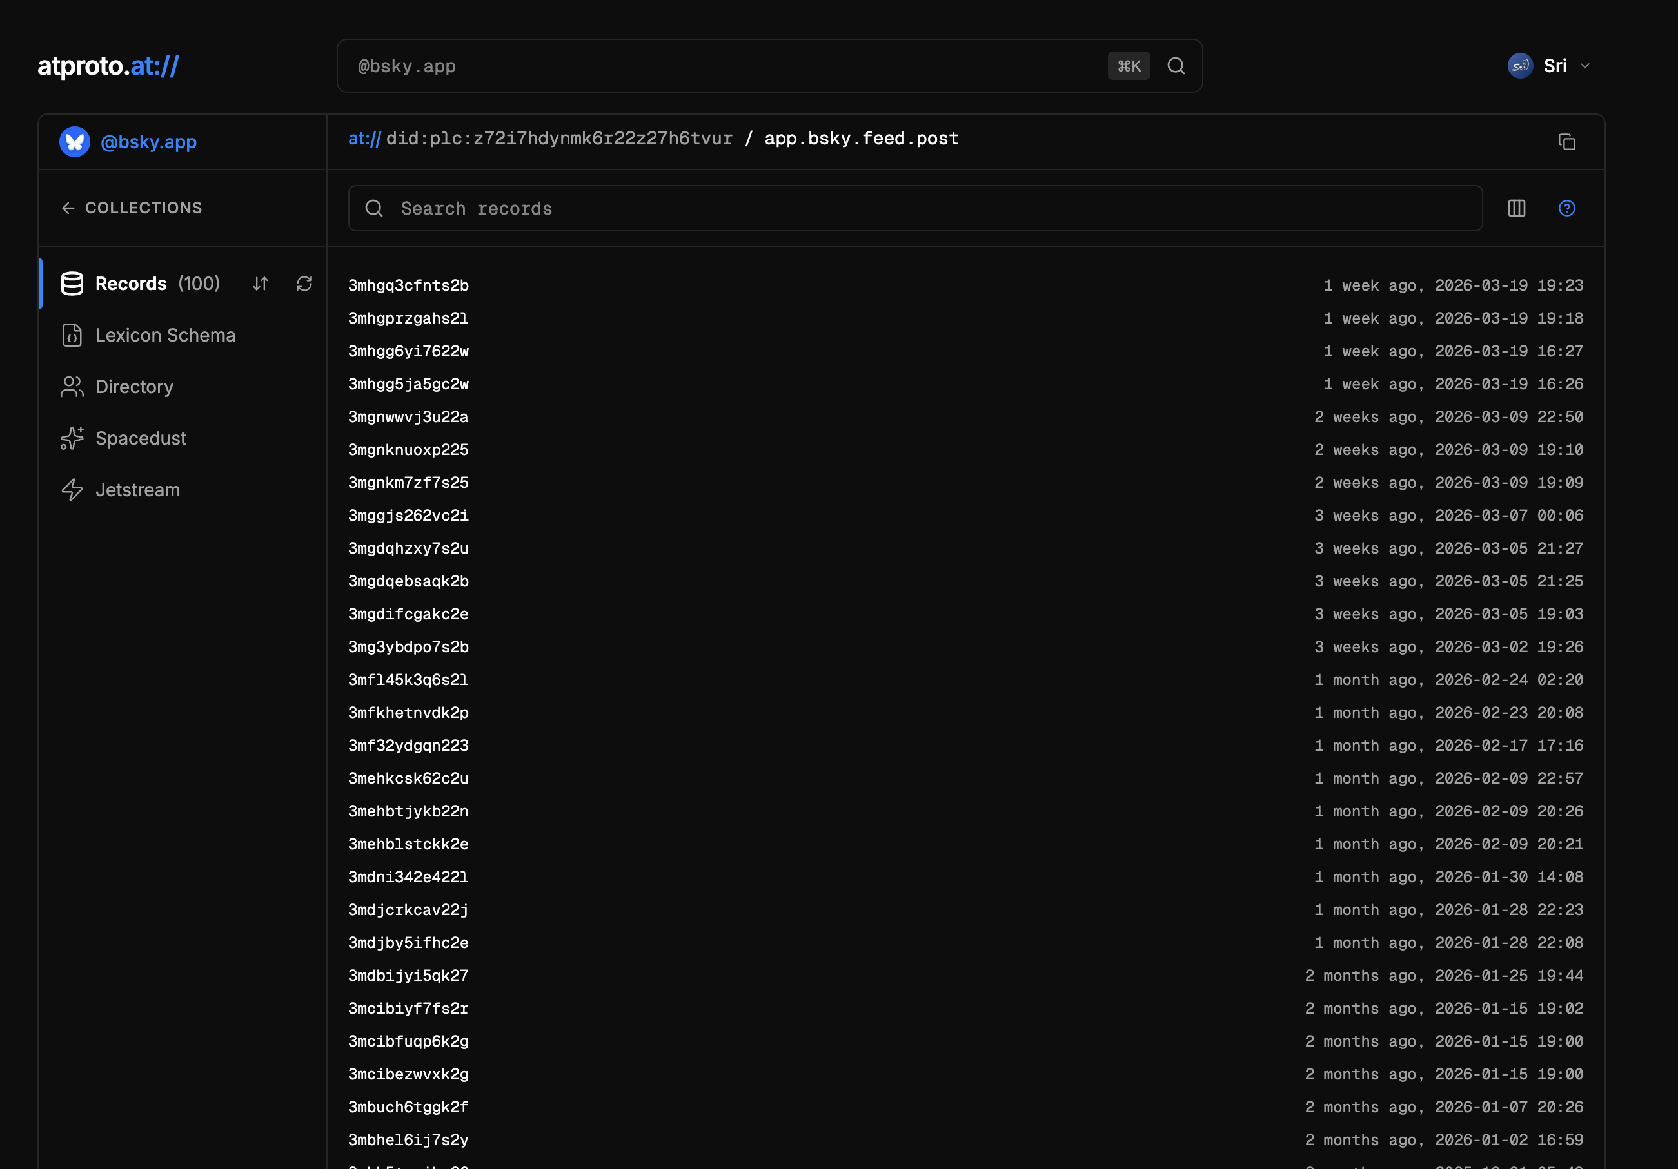
Task: Click the Bluesky butterfly avatar
Action: pyautogui.click(x=75, y=142)
